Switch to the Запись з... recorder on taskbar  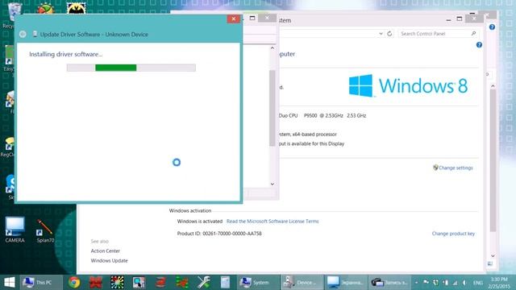[389, 283]
